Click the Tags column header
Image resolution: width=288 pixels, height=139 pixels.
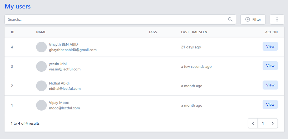coord(153,32)
